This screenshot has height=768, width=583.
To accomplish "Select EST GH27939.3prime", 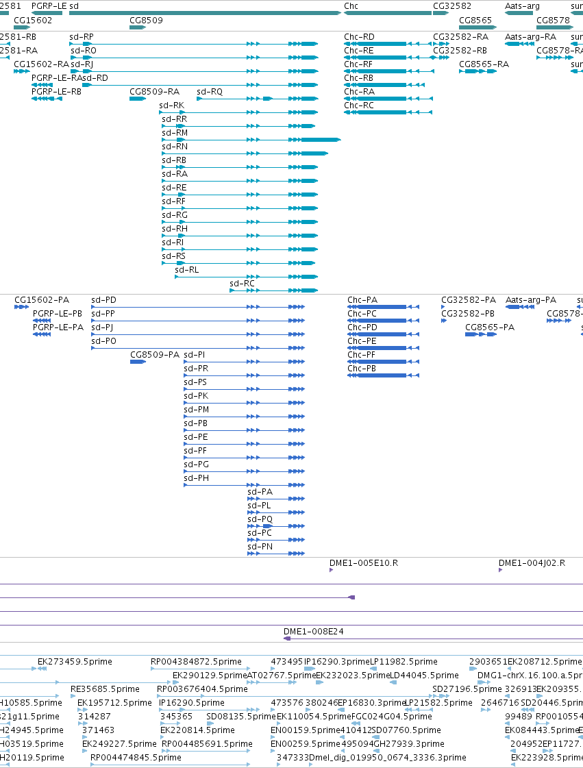I will pos(377,751).
